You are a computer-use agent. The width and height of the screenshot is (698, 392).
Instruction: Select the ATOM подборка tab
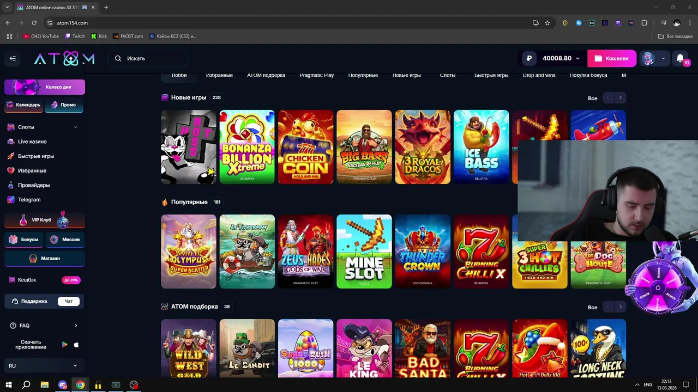click(266, 75)
